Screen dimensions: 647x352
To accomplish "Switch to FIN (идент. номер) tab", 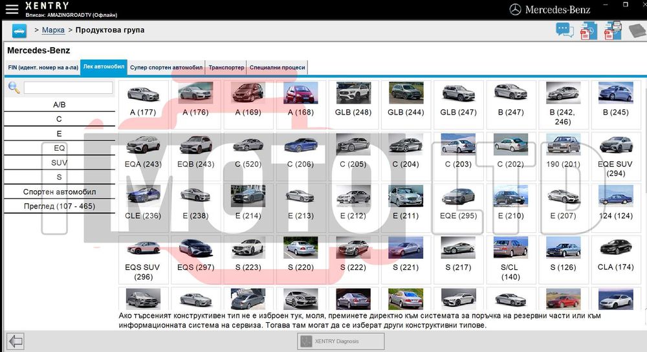I will tap(43, 68).
